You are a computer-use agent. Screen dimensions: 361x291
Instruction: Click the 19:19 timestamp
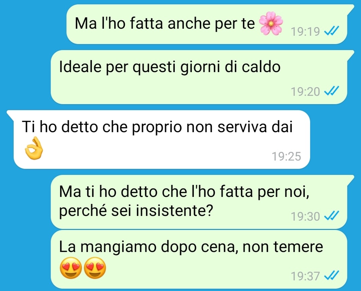coord(306,31)
